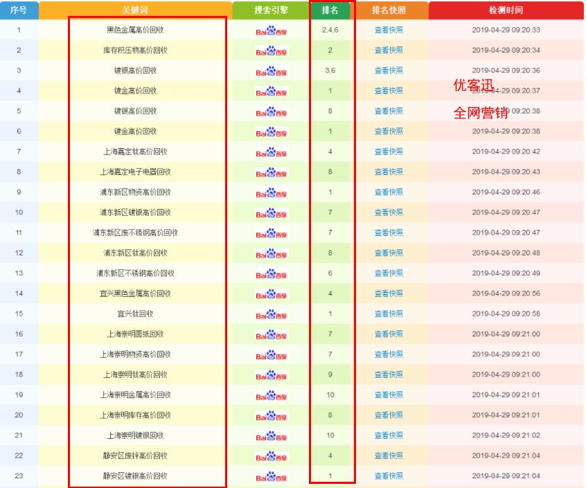This screenshot has height=488, width=586.
Task: Click the Baidu logo in row number 6
Action: [271, 132]
